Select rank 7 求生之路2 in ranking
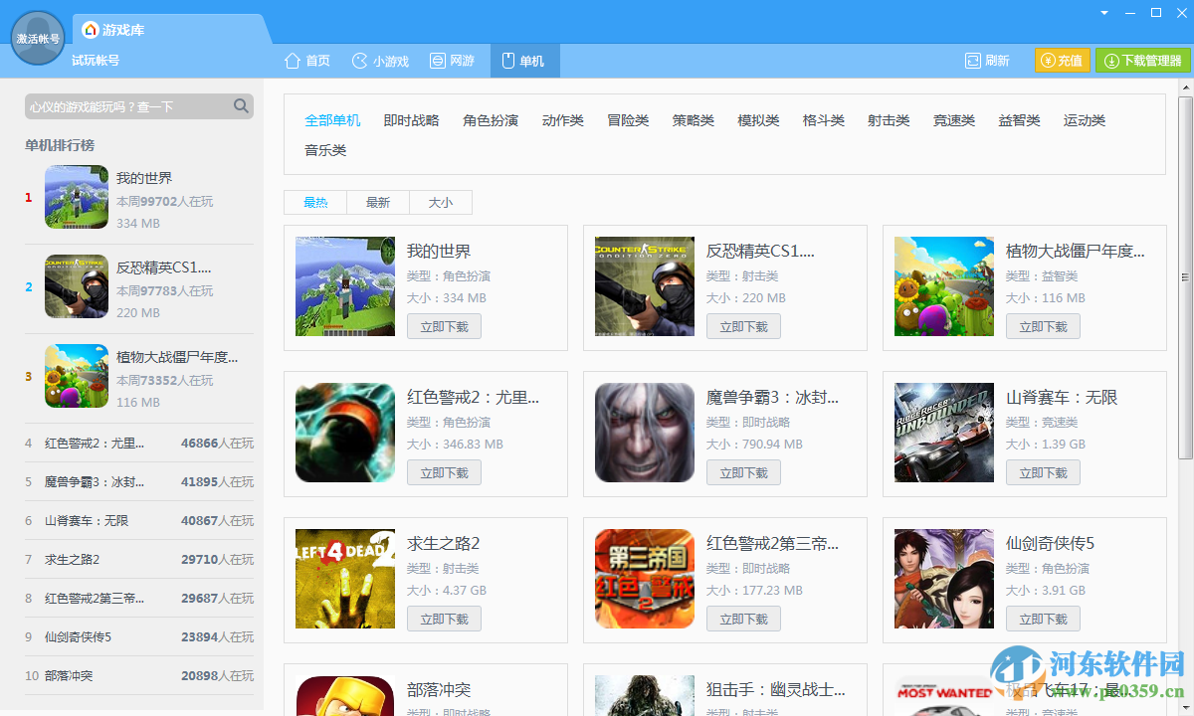 pyautogui.click(x=139, y=559)
